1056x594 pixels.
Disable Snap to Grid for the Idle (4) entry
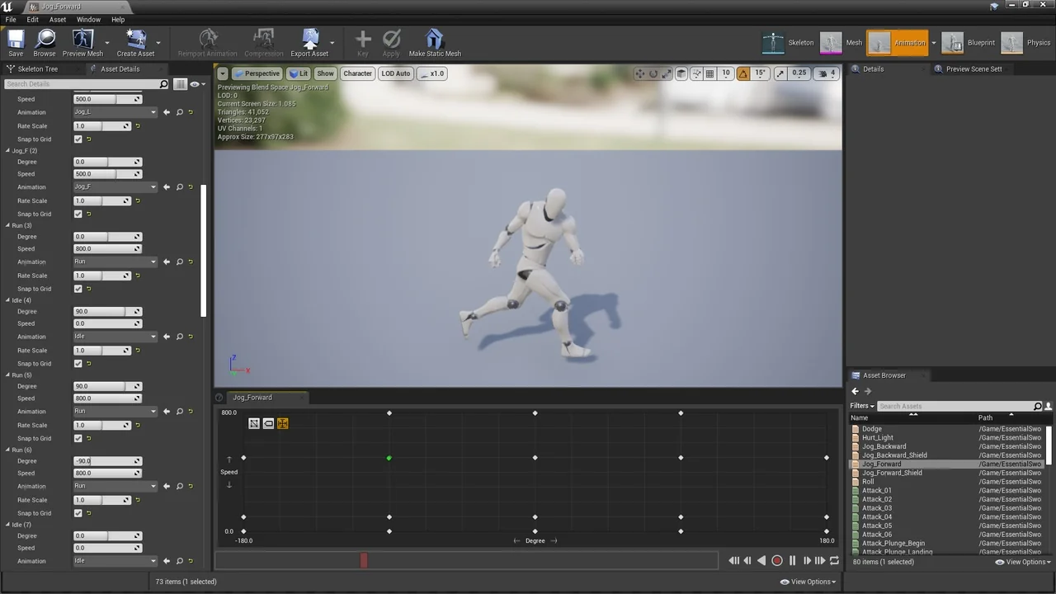click(x=78, y=363)
